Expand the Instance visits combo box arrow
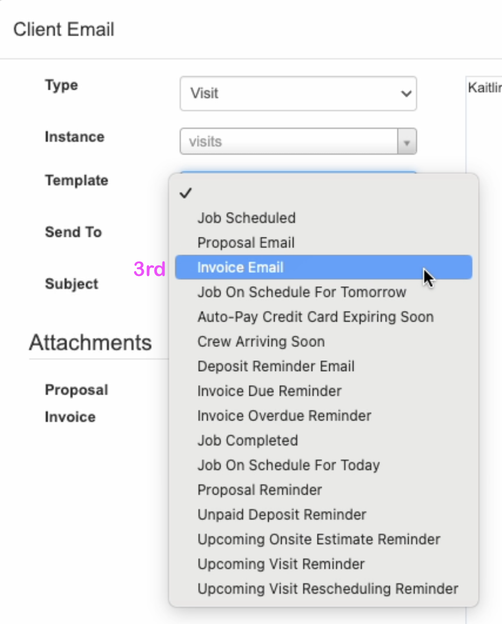The image size is (502, 624). pyautogui.click(x=407, y=142)
